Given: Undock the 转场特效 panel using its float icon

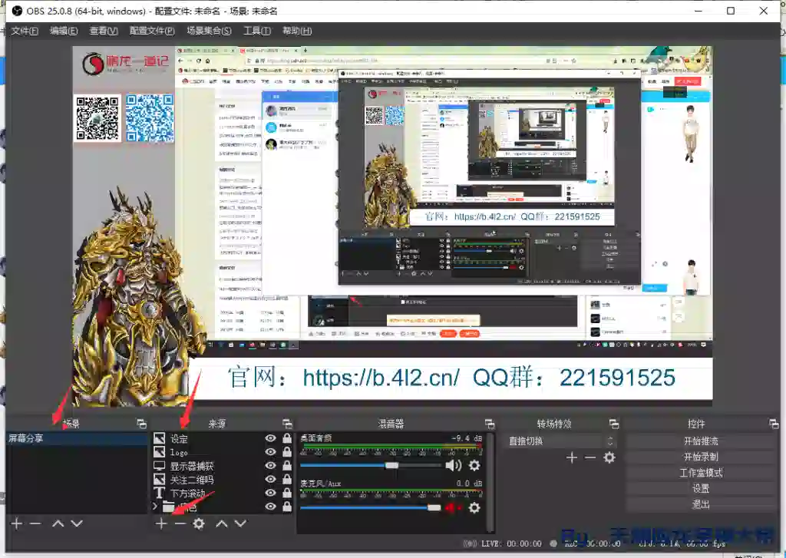Looking at the screenshot, I should (x=614, y=424).
